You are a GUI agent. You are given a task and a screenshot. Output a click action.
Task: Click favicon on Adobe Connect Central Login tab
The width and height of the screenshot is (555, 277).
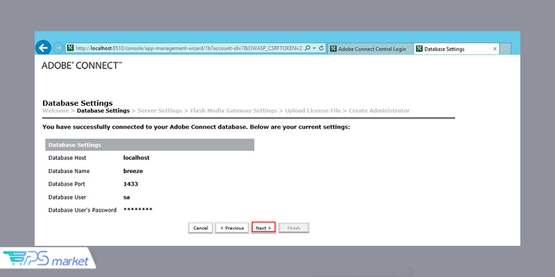[x=334, y=49]
